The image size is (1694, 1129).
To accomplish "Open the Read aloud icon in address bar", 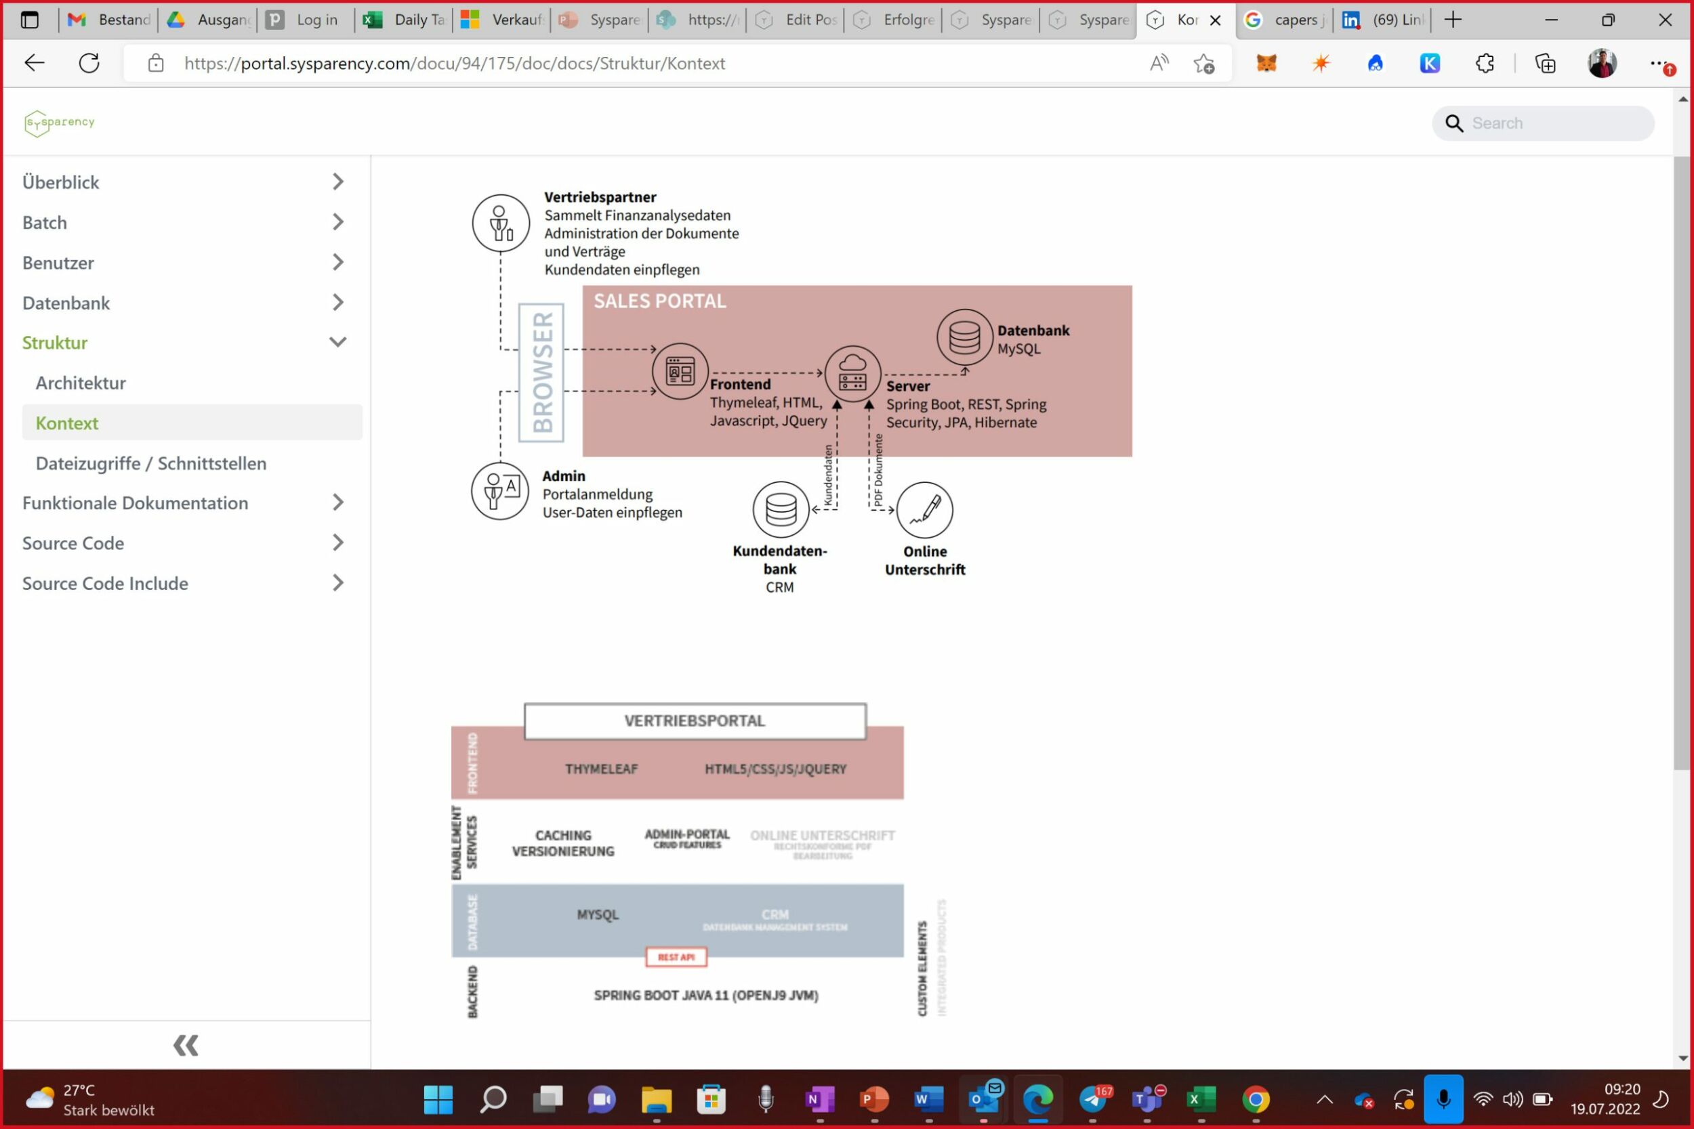I will point(1159,64).
